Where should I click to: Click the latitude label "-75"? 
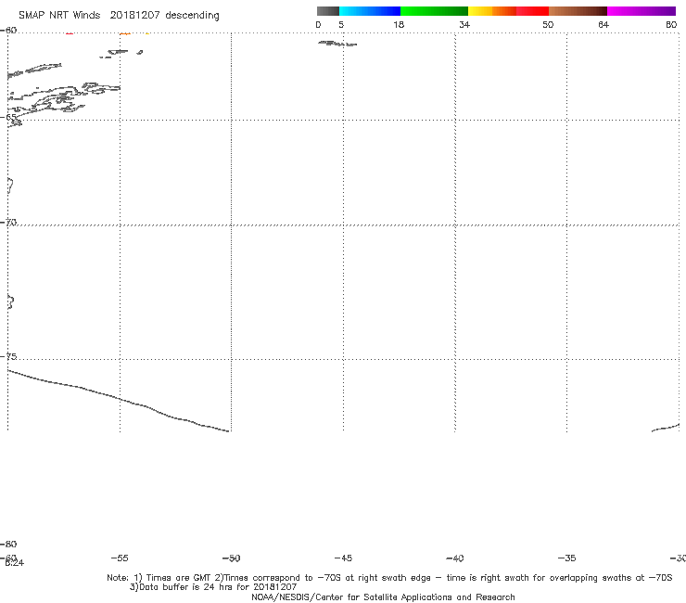[x=8, y=356]
